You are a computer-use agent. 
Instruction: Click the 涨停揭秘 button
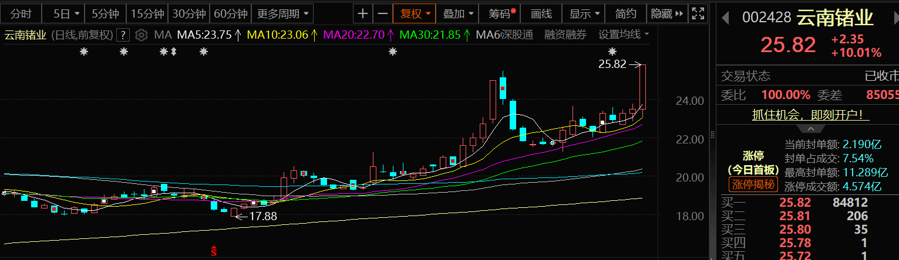753,185
